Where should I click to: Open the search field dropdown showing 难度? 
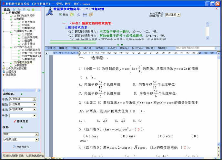37,134
